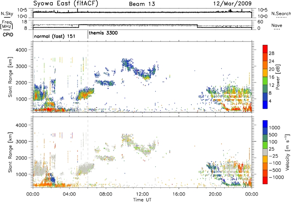This screenshot has height=202, width=291.
Task: Click the 'Syowa East (fitACF)' title
Action: click(66, 3)
